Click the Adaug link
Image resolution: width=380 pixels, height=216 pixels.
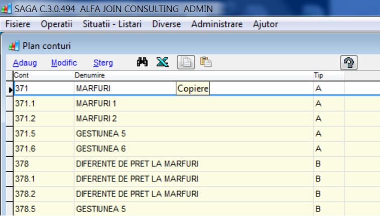coord(25,63)
